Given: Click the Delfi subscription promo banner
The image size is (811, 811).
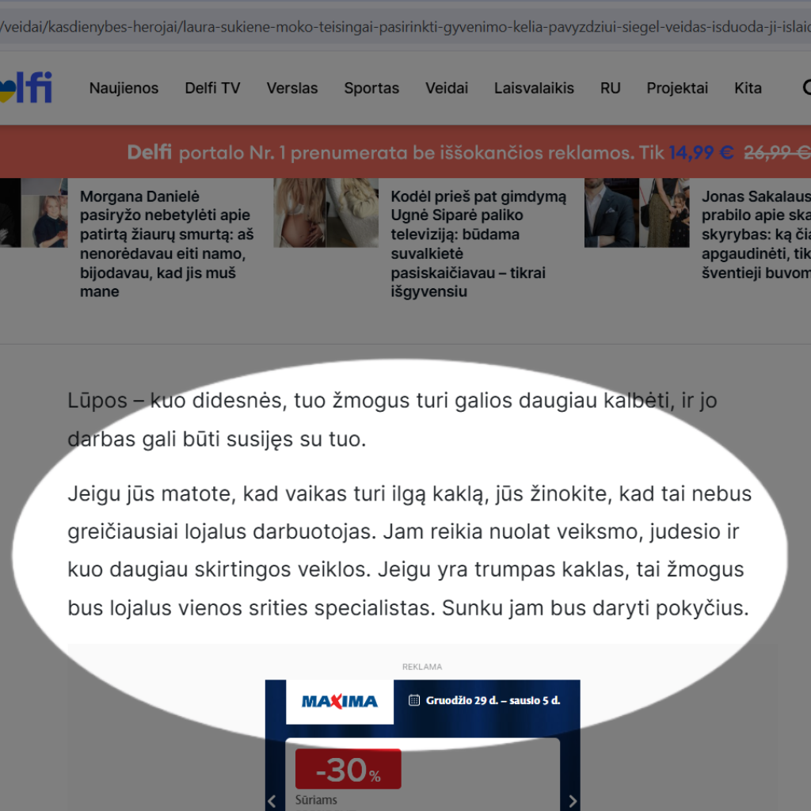Looking at the screenshot, I should point(467,152).
